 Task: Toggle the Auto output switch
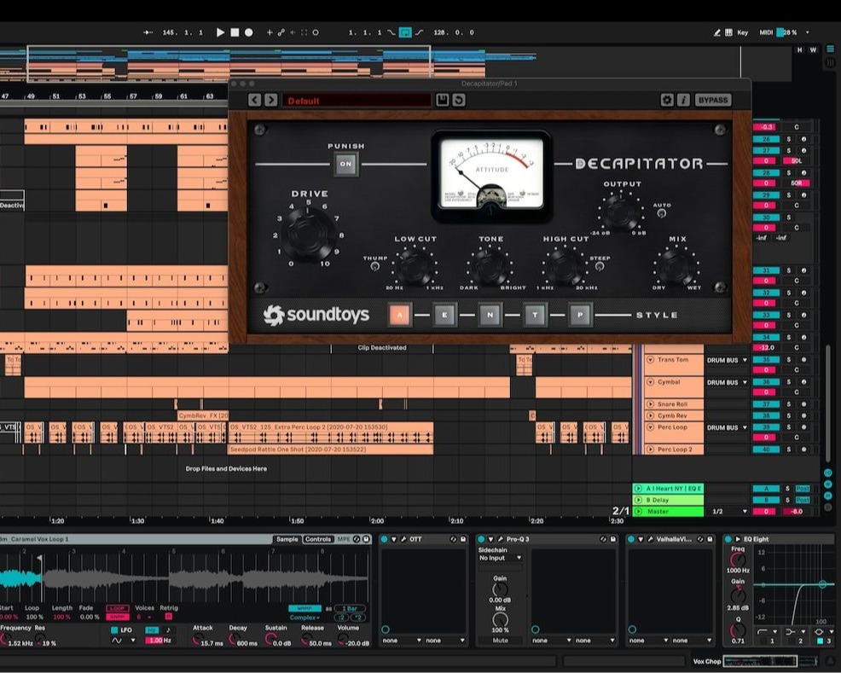click(661, 213)
